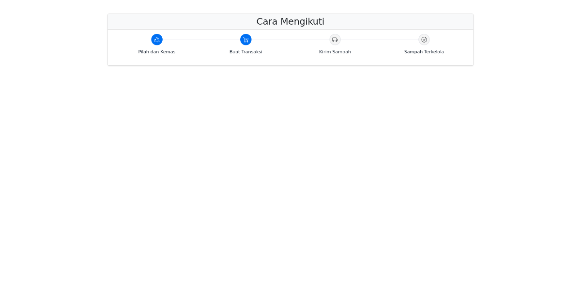Click the word "Terkelola" under the checkmark
Image resolution: width=581 pixels, height=305 pixels.
[433, 52]
